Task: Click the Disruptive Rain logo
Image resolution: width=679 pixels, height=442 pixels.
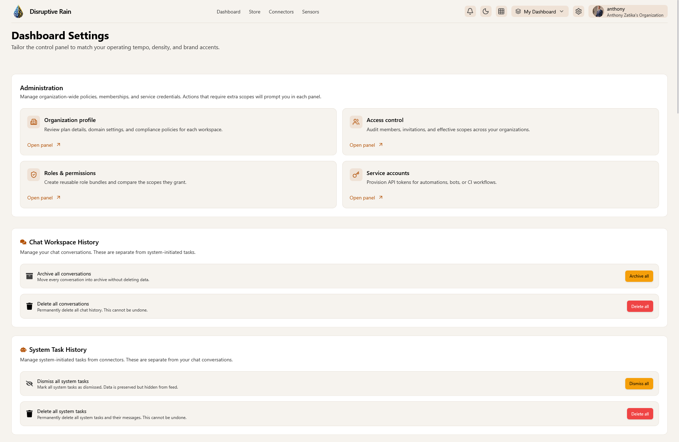Action: 18,11
